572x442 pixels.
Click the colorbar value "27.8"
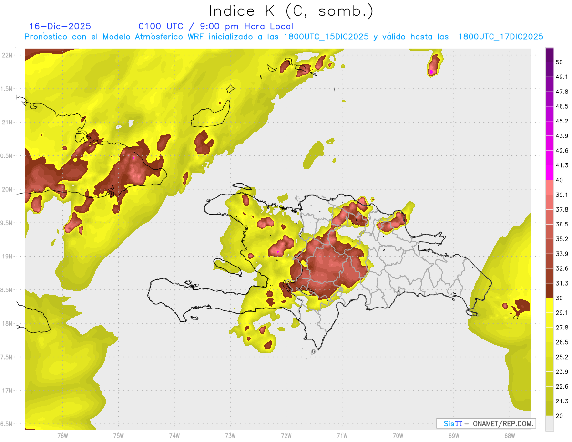coord(562,328)
